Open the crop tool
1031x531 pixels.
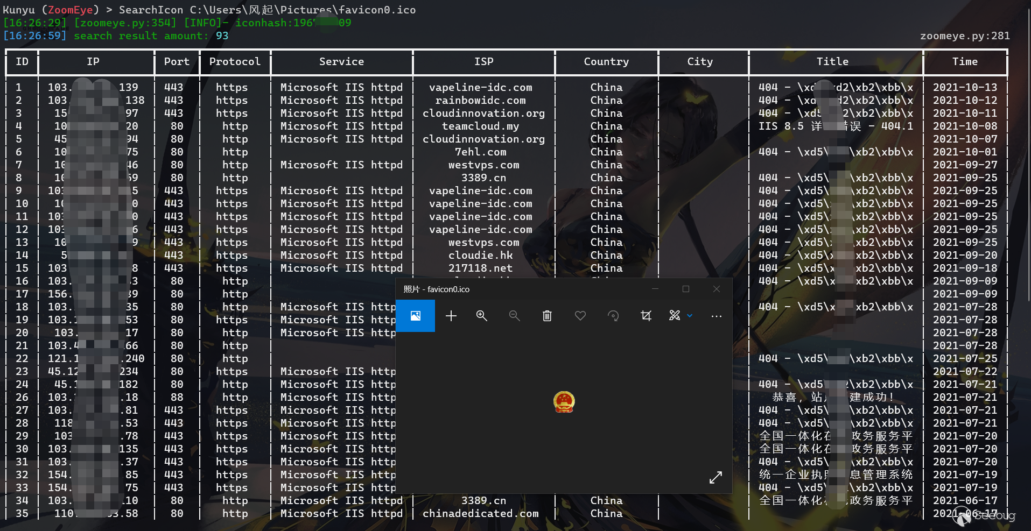[x=646, y=316]
